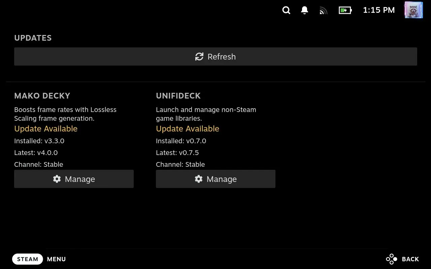
Task: Select the Lossless Scaling frame generation description
Action: [x=65, y=114]
